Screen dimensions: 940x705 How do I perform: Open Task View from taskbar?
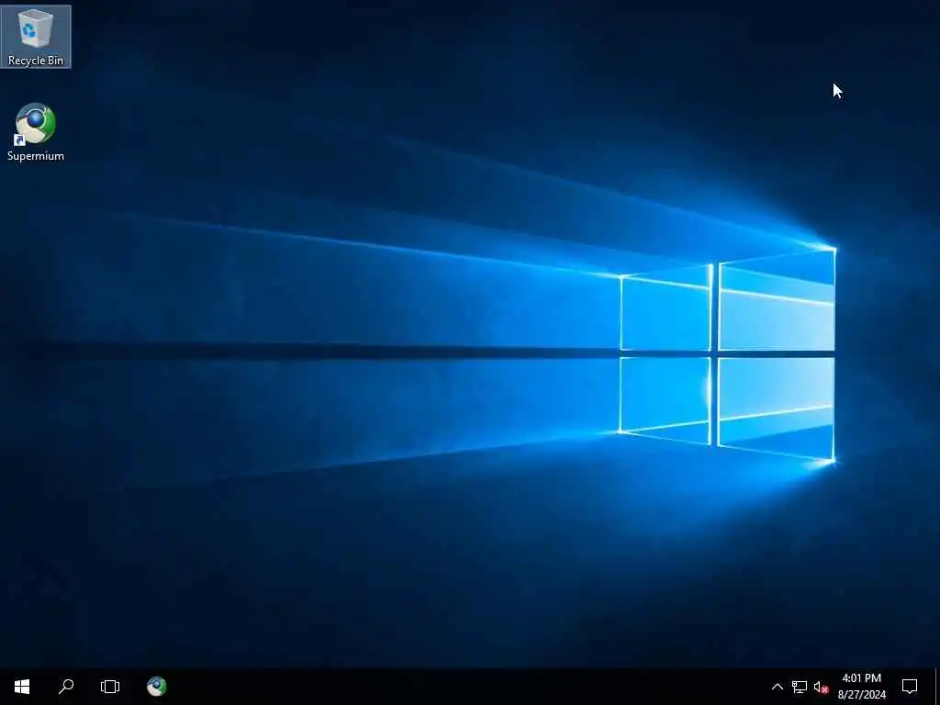110,687
